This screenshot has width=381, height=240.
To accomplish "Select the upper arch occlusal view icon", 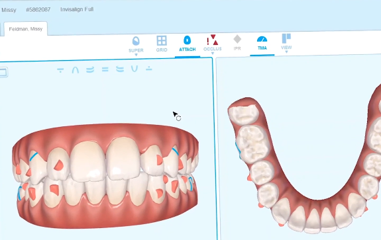I will click(x=76, y=70).
